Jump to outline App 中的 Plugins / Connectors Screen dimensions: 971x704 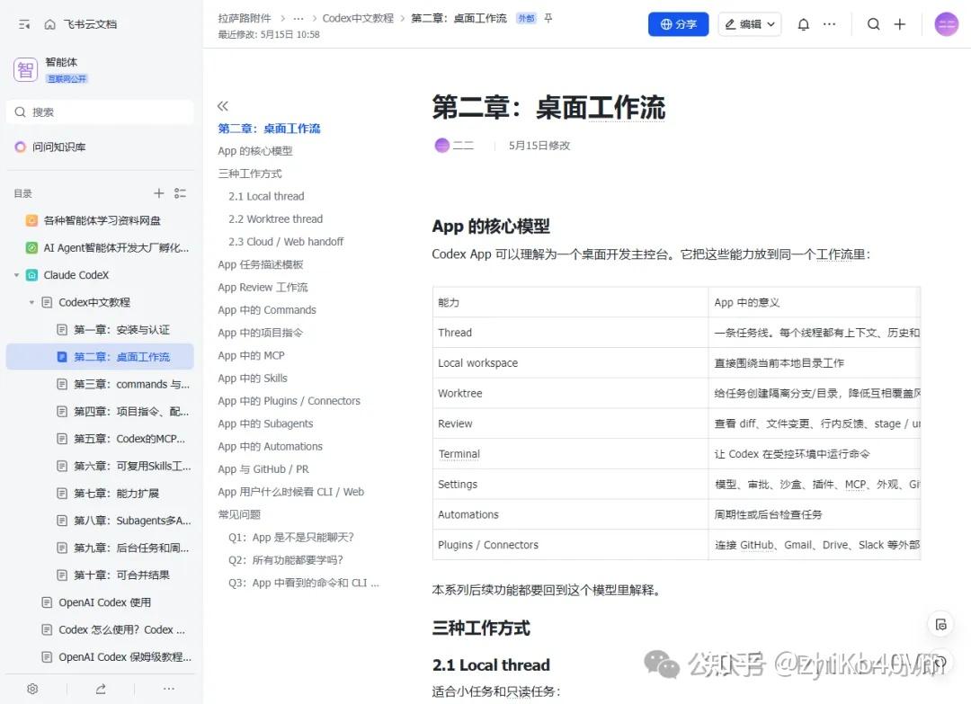[x=289, y=401]
